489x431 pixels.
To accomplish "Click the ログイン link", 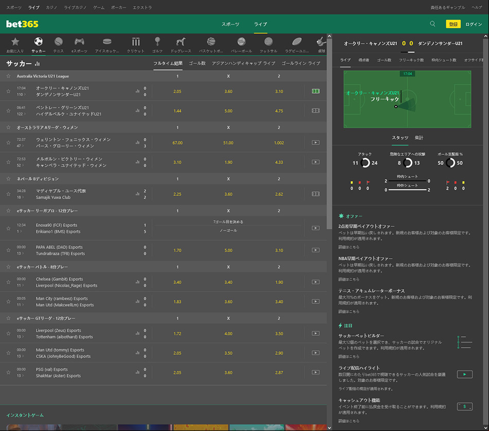I will 474,24.
